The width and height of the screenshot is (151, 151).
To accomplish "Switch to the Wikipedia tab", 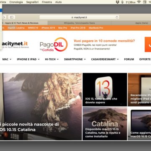I will pyautogui.click(x=79, y=23).
